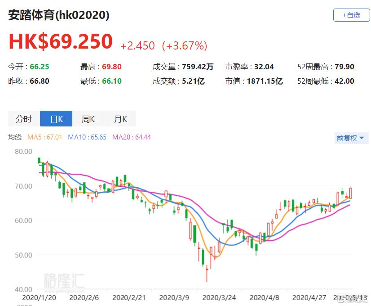Click x-axis date 2020/2/6
Screen dimensions: 371x306
point(84,297)
